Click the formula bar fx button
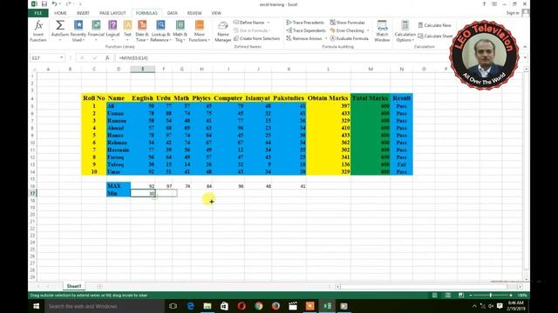558x313 pixels. click(x=107, y=58)
